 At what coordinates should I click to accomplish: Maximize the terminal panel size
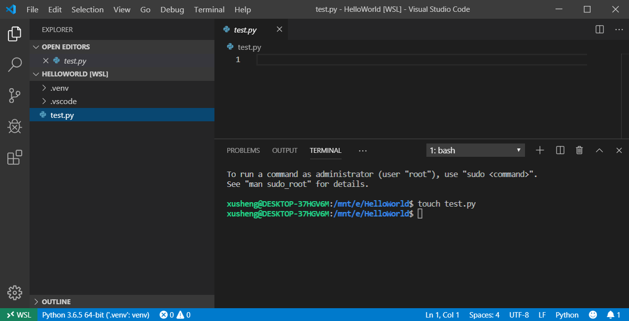coord(599,150)
